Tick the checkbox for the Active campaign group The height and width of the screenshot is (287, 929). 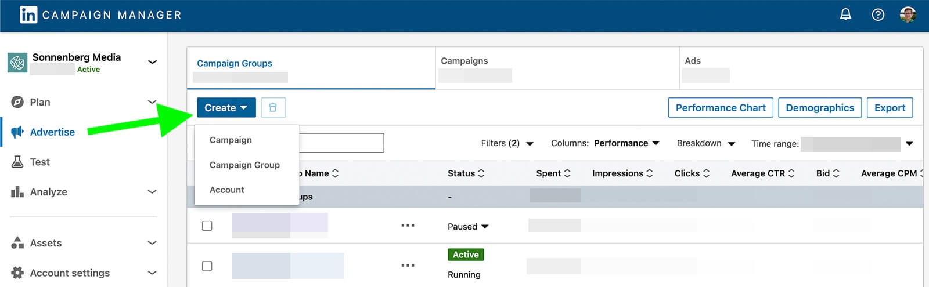click(x=207, y=266)
